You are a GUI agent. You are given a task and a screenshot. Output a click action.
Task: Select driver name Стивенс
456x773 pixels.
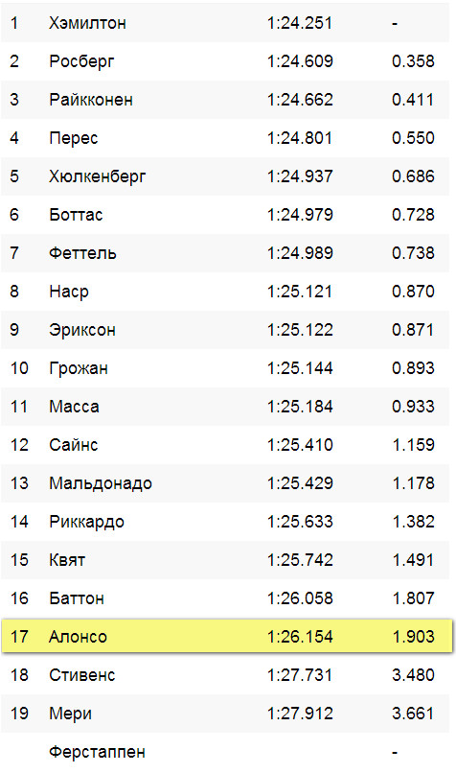tap(81, 675)
